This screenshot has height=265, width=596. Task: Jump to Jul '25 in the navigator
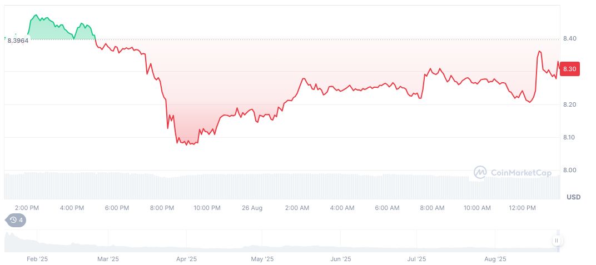pos(416,259)
